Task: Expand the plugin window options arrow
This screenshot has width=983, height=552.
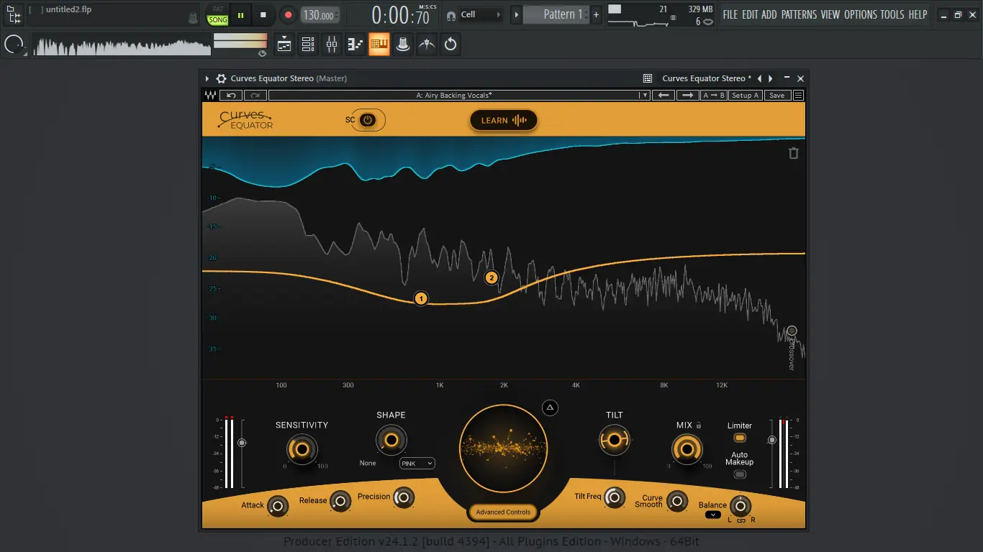Action: point(207,78)
